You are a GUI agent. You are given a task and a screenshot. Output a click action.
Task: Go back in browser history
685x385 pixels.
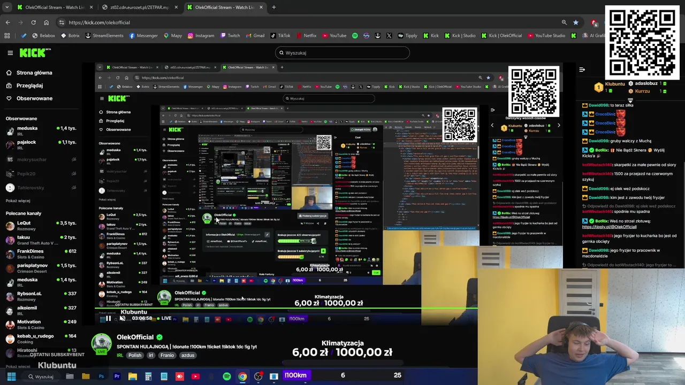(7, 22)
